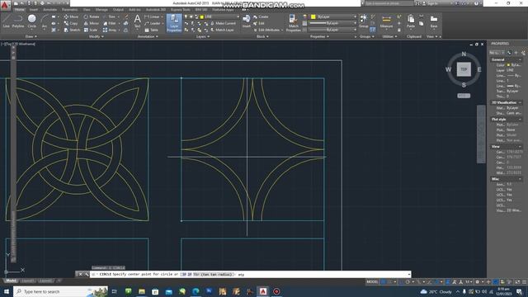Select the Polyline tool
528x297 pixels.
pyautogui.click(x=18, y=21)
